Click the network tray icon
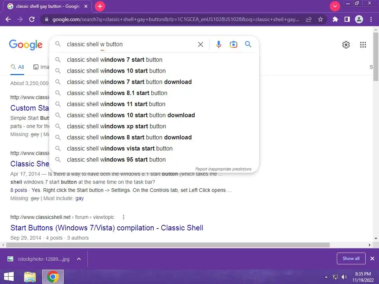 335,277
